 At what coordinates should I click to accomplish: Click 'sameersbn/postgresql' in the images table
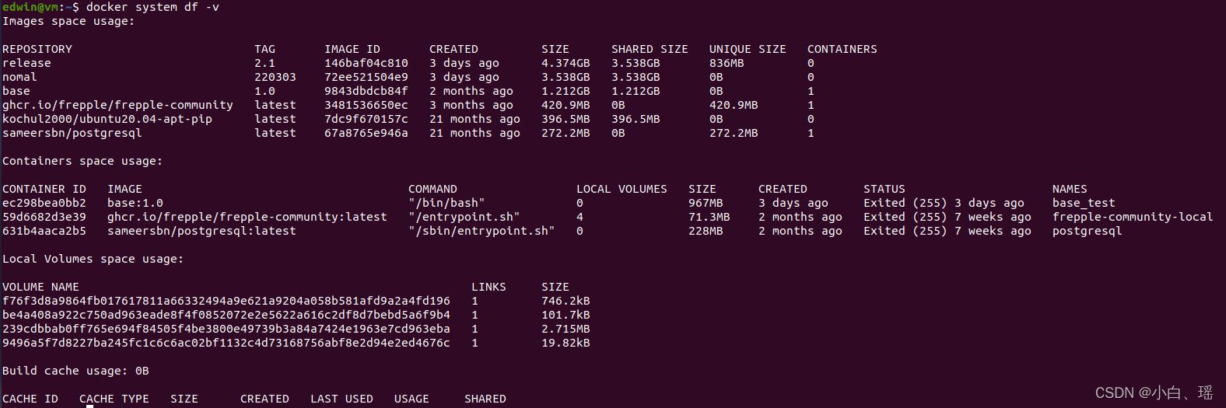click(x=72, y=133)
